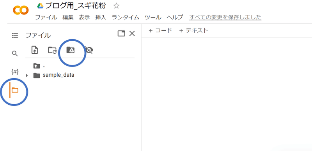This screenshot has height=151, width=312.
Task: Open the 表示 menu
Action: (84, 17)
